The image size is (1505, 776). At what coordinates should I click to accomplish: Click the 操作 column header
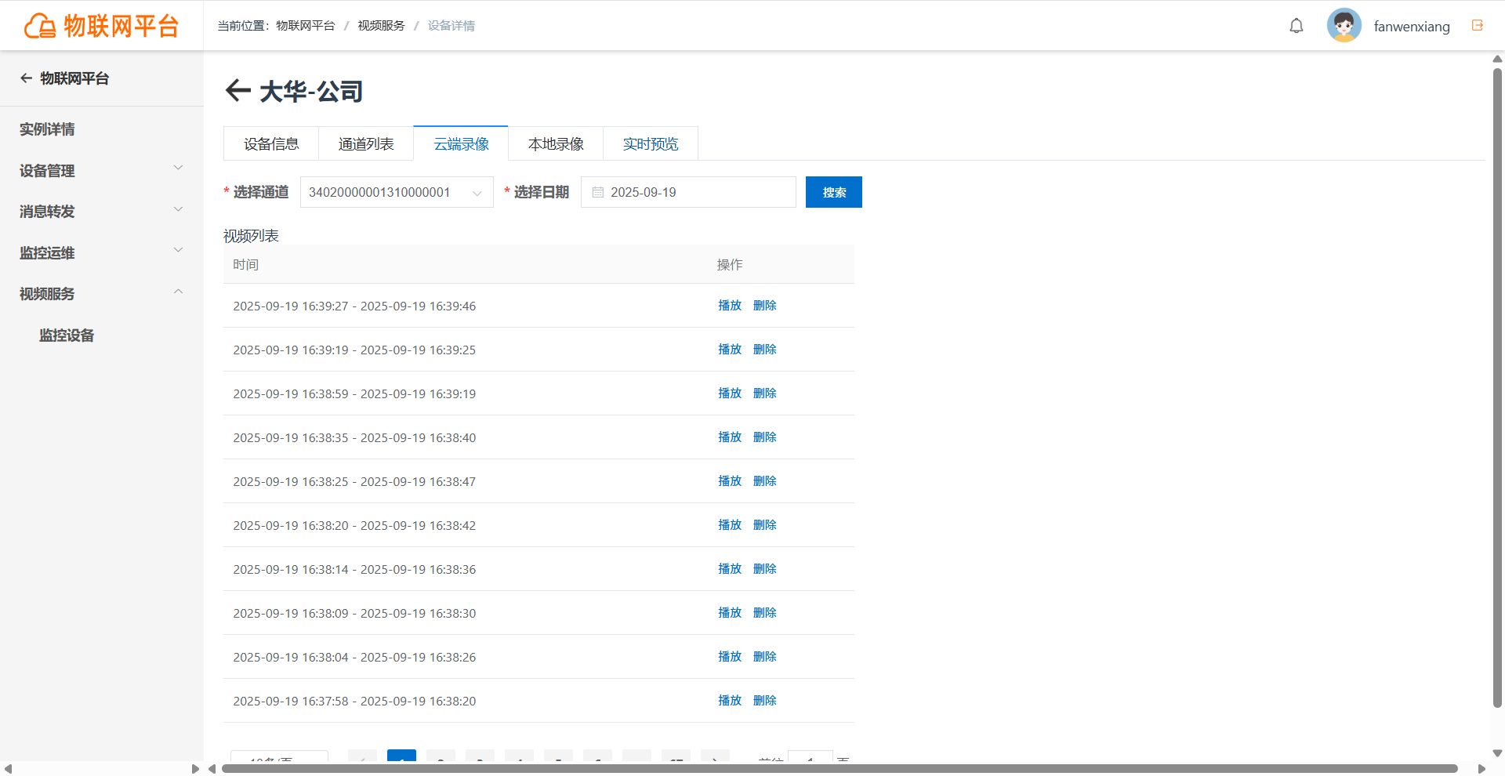(x=730, y=265)
